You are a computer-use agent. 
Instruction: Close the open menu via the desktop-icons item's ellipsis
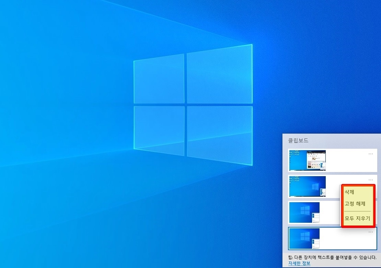370,180
